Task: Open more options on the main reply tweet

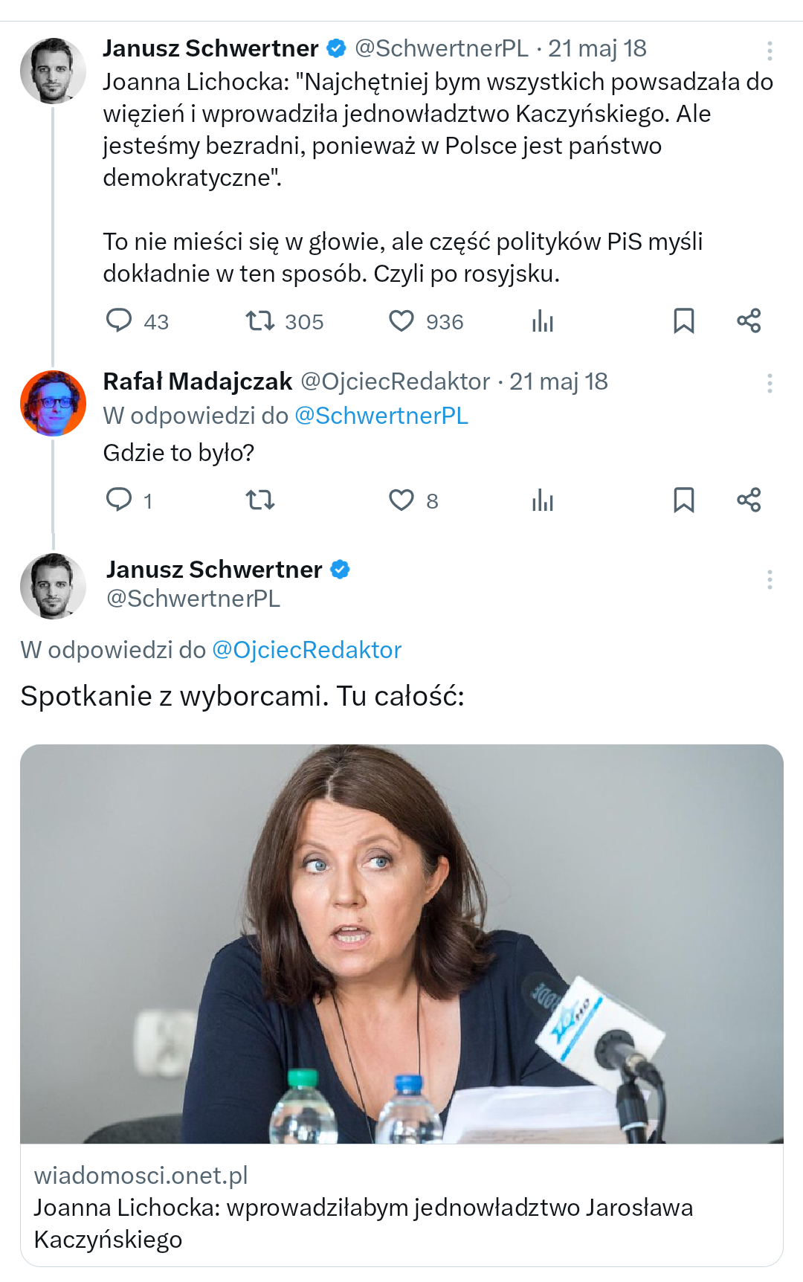Action: tap(770, 580)
